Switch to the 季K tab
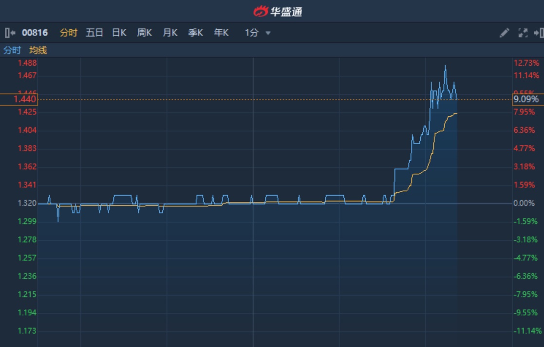This screenshot has width=544, height=347. click(196, 33)
